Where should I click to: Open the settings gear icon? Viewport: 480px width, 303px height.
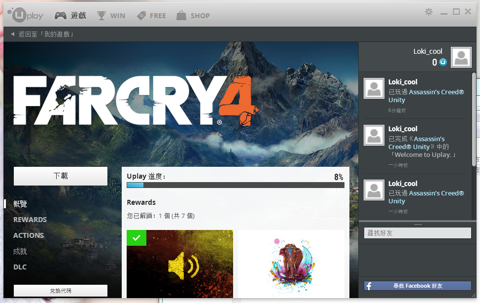coord(429,12)
